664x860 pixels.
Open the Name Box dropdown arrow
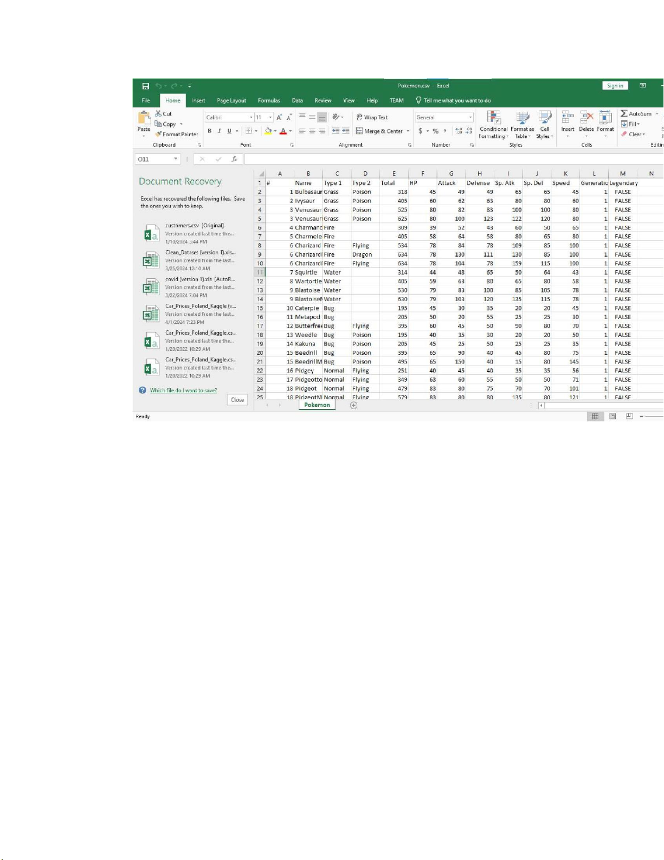176,159
